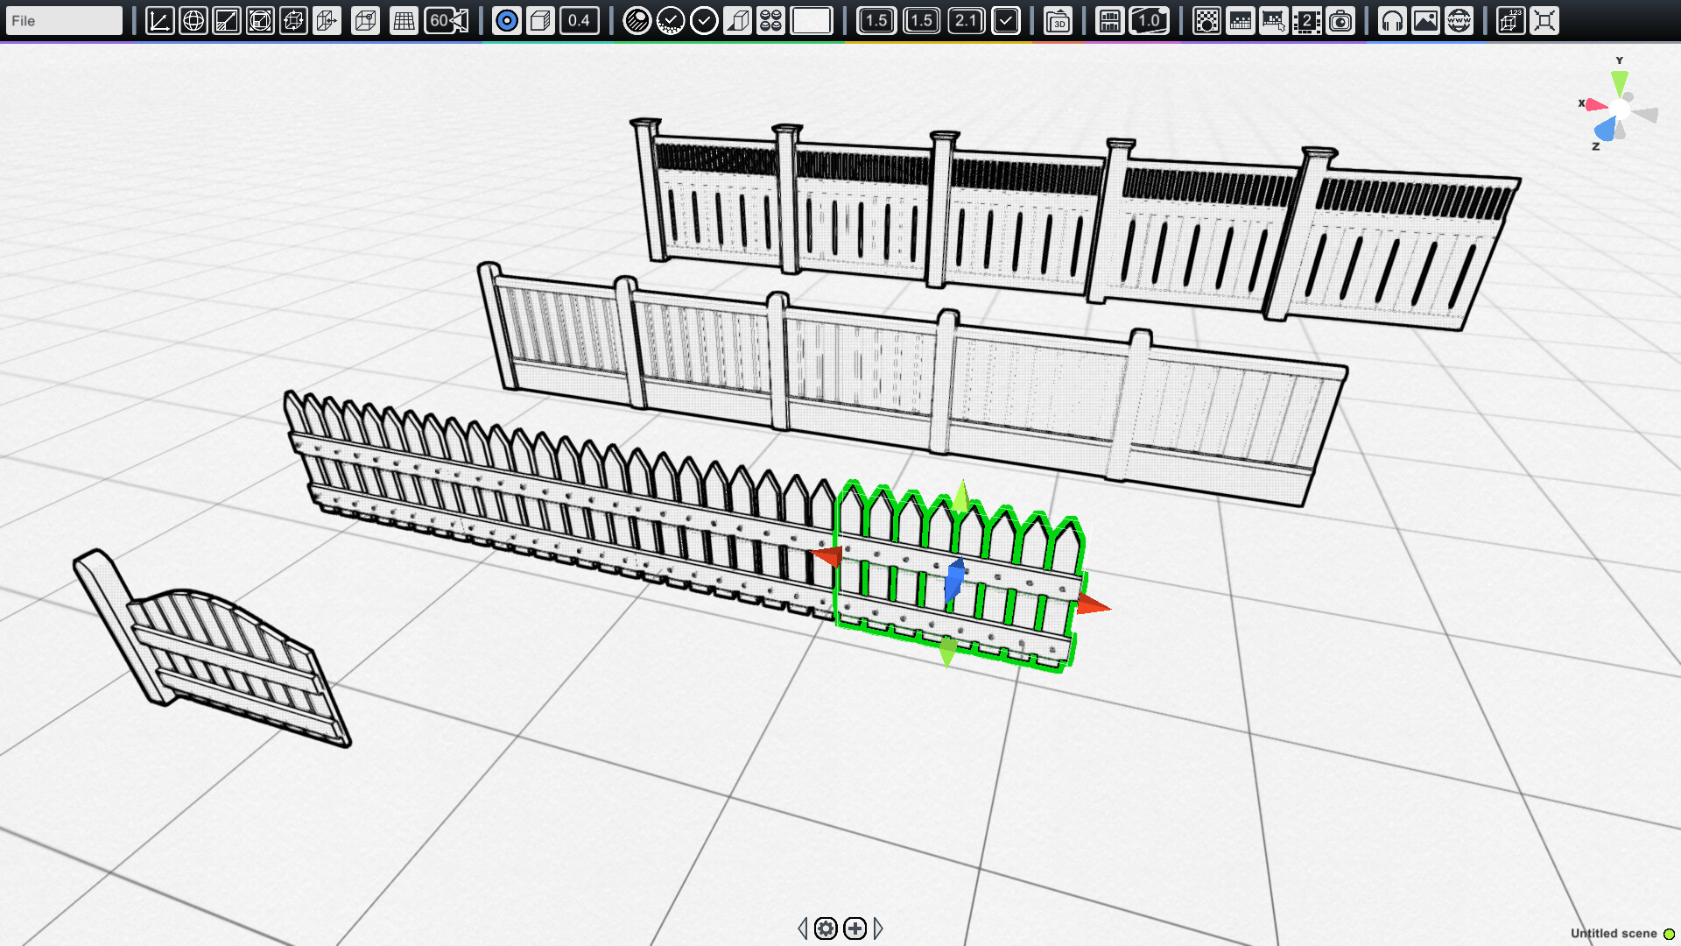The width and height of the screenshot is (1681, 946).
Task: Click the wireframe globe icon
Action: 195,20
